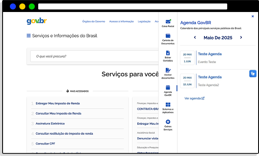Open the hamburger menu icon
Image resolution: width=259 pixels, height=156 pixels.
point(29,36)
